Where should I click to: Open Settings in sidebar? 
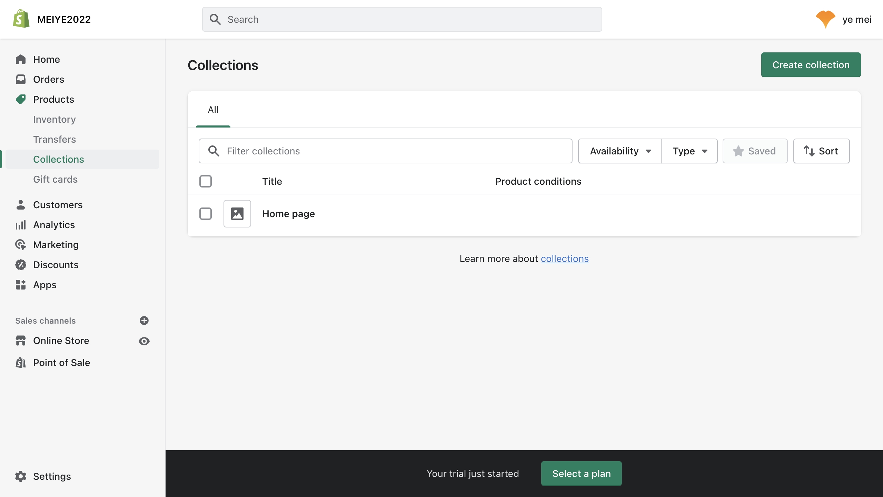point(52,476)
